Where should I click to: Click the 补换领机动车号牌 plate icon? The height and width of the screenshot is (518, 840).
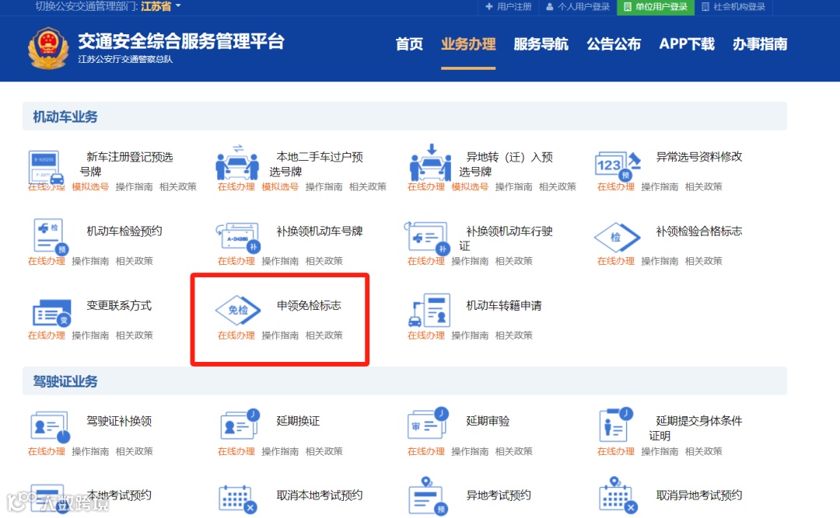[238, 237]
